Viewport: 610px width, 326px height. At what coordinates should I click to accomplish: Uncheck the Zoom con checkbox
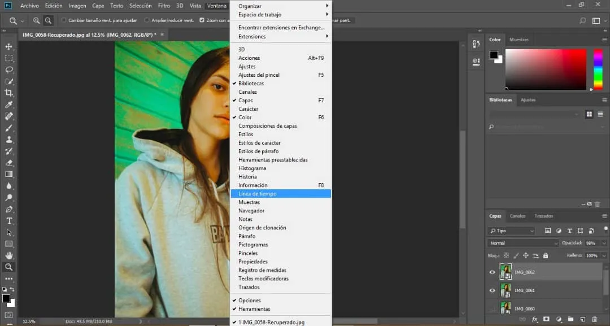[x=202, y=20]
